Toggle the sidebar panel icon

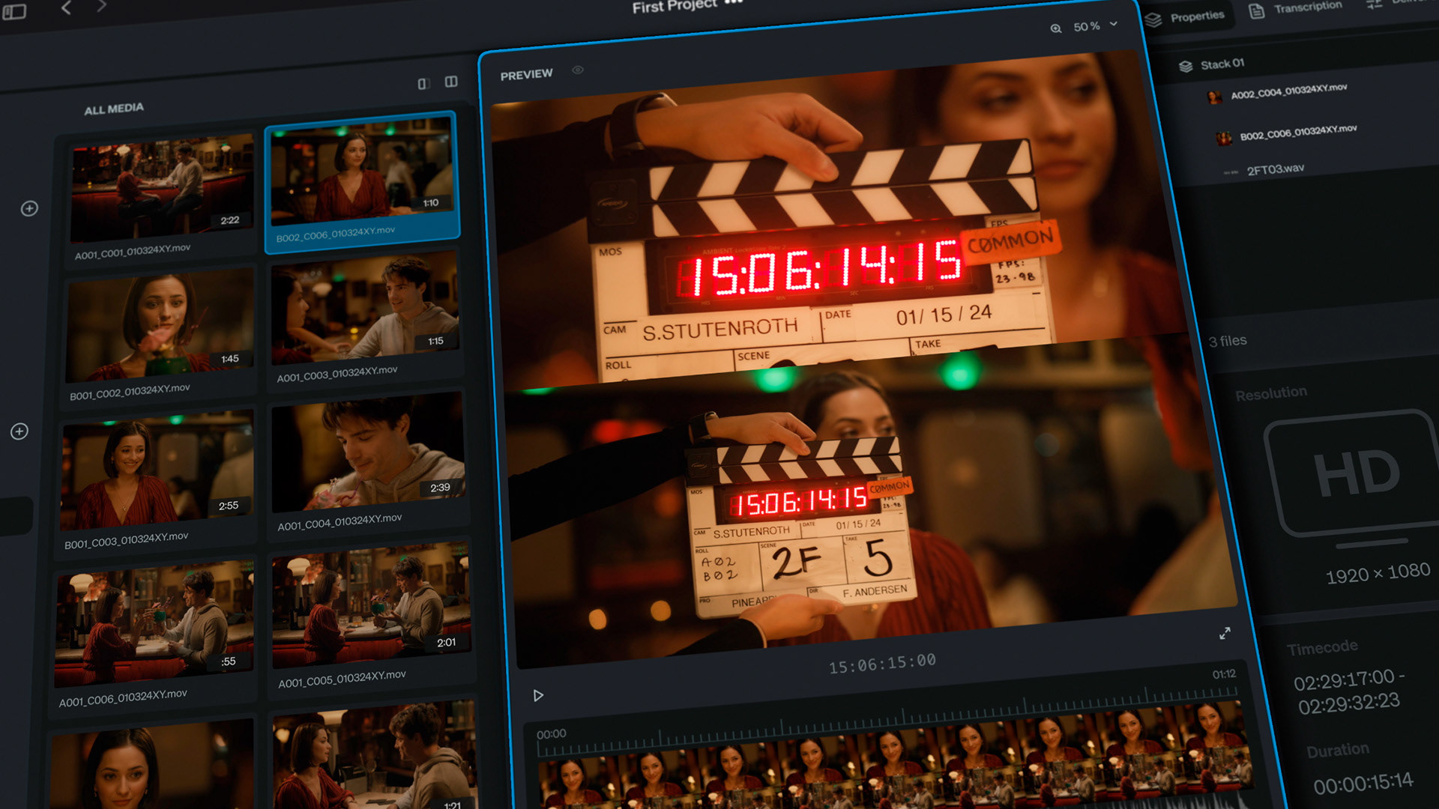point(14,11)
